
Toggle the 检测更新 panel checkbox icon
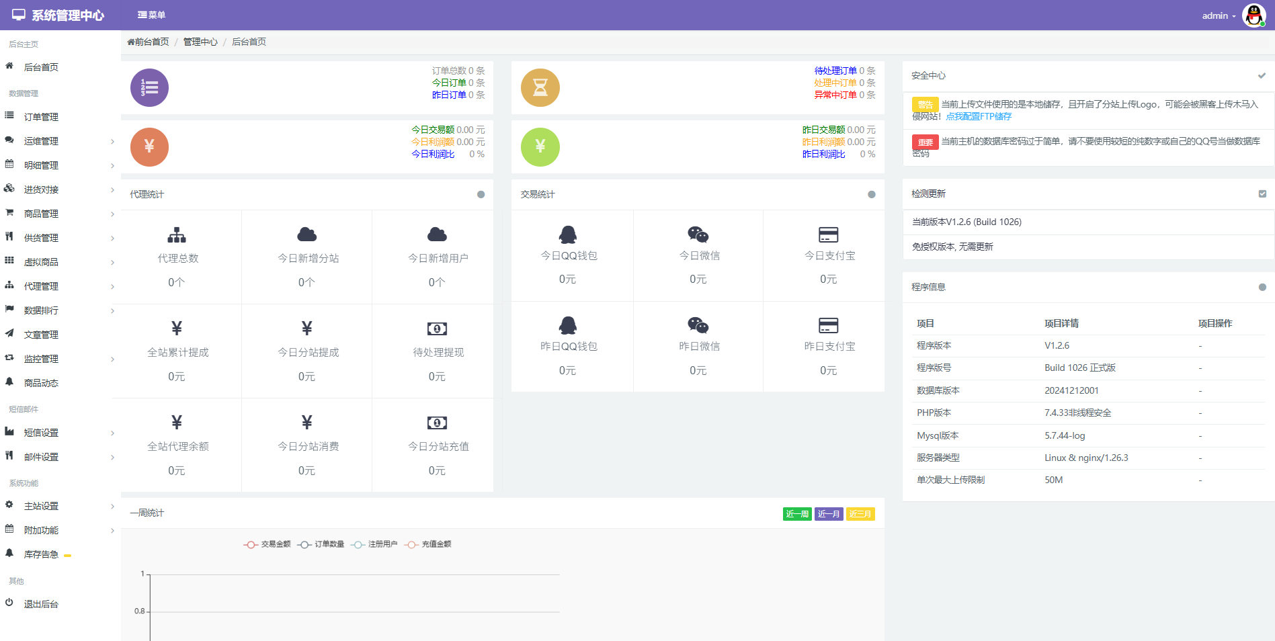pos(1262,194)
